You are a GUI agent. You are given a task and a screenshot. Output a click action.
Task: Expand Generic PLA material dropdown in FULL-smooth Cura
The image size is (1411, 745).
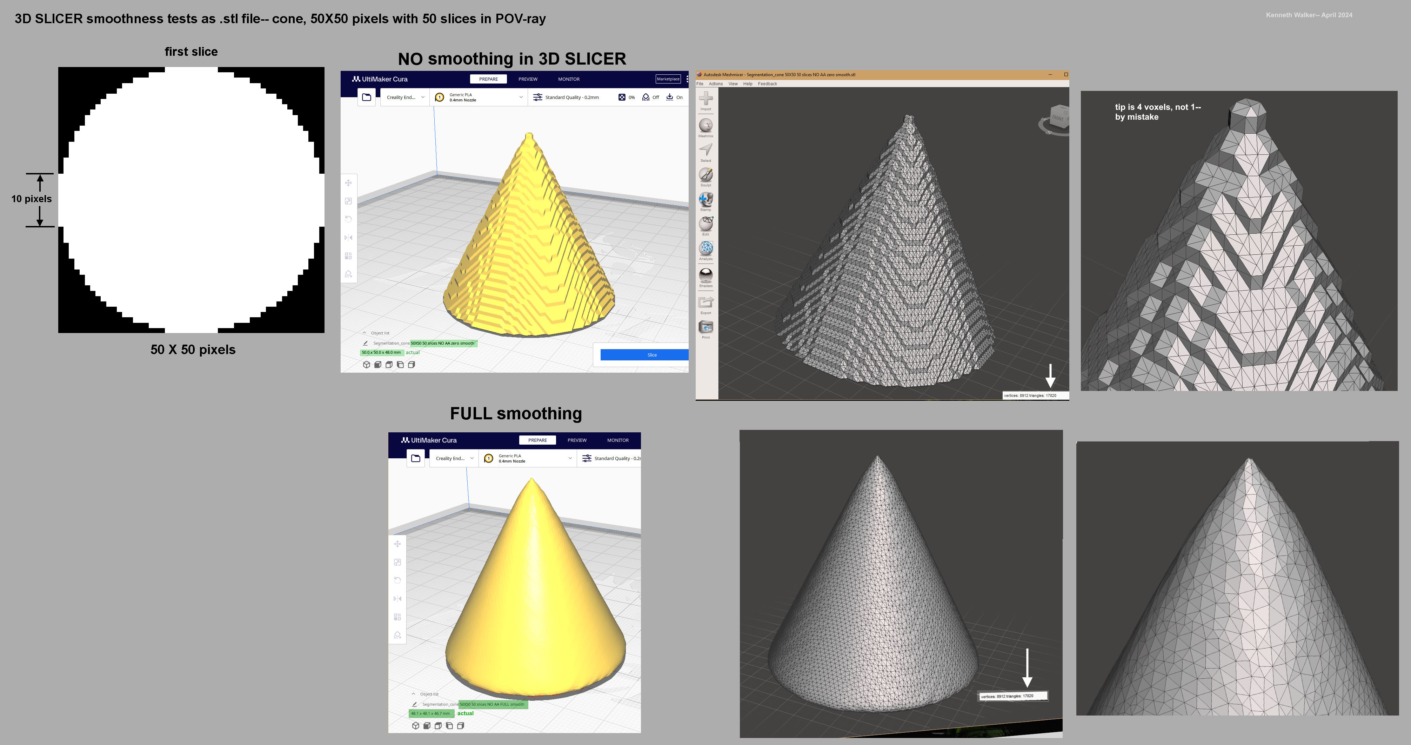(x=528, y=459)
